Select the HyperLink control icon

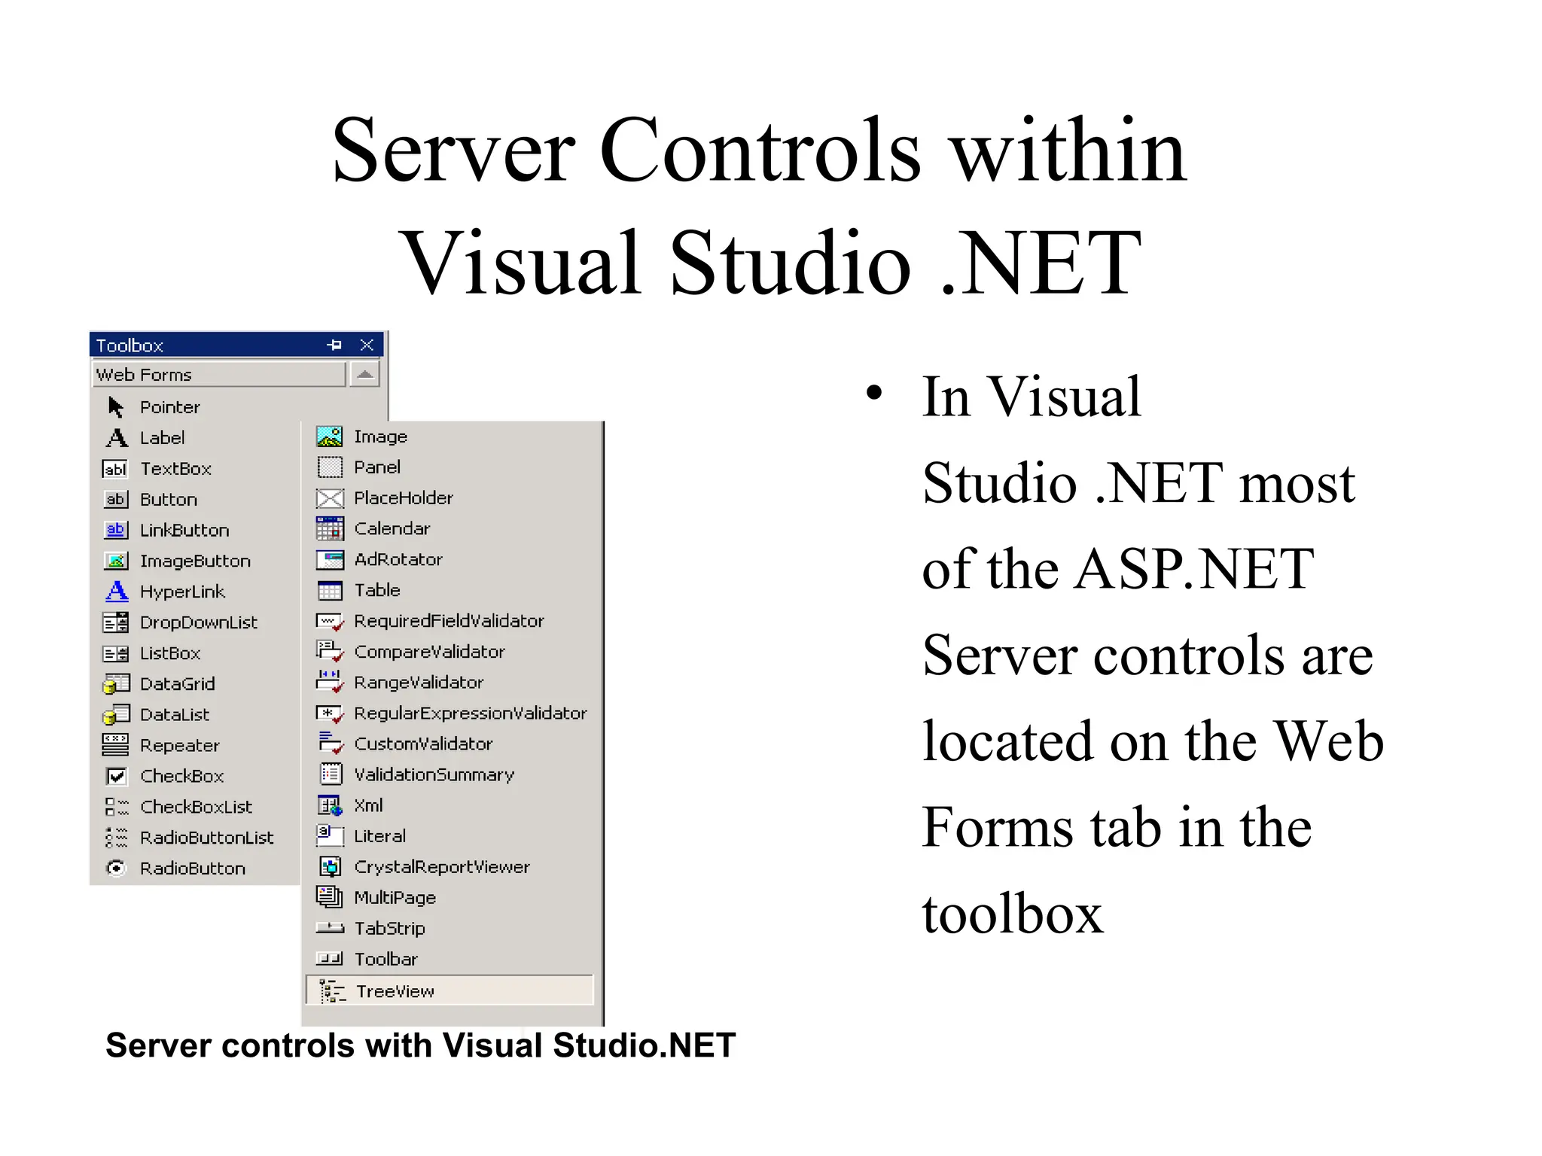[x=116, y=592]
